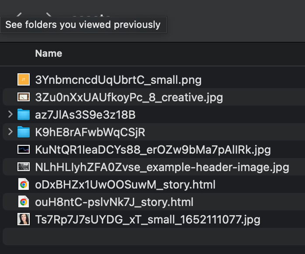Screen dimensions: 305x254
Task: Click Chrome icon of ouH8ntC-pslvNk7J_story.html
Action: coord(23,202)
